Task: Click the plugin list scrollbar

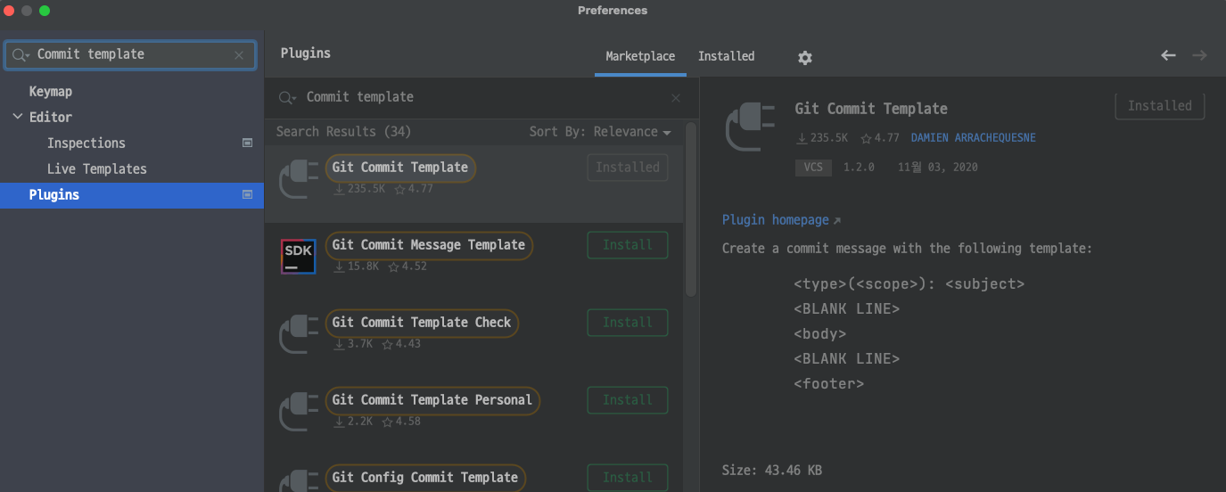Action: (691, 209)
